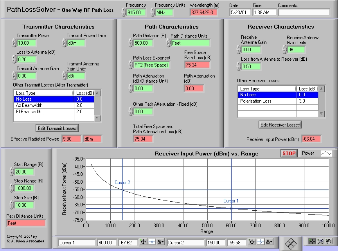The image size is (338, 251).
Task: Toggle the Cursor 2 lock icon
Action: 268,242
